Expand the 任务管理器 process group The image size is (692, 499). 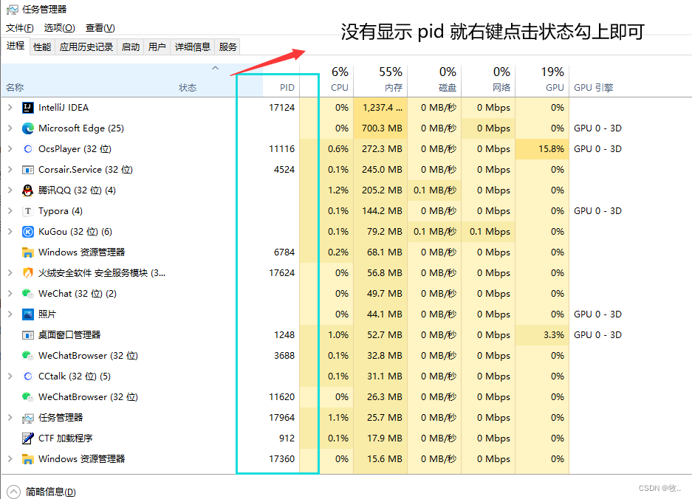[10, 418]
